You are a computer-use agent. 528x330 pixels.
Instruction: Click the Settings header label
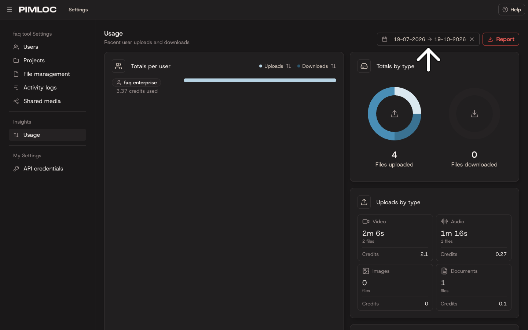coord(78,10)
